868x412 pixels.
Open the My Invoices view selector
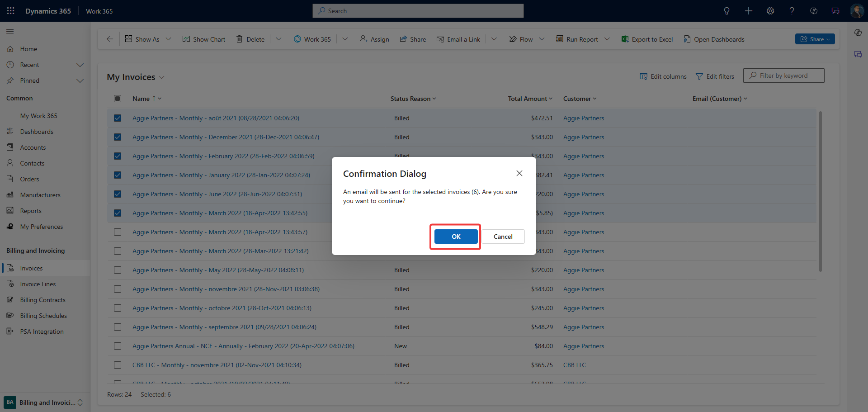(x=136, y=77)
